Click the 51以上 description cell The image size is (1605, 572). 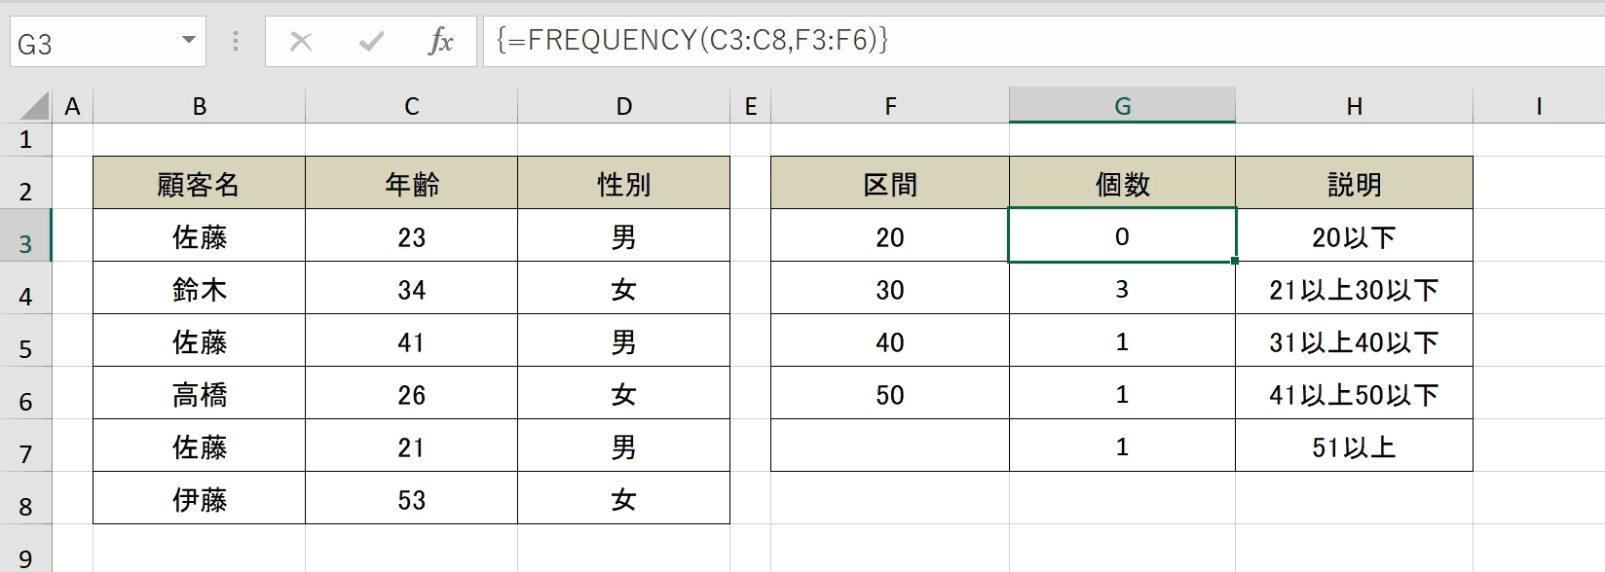click(x=1354, y=447)
